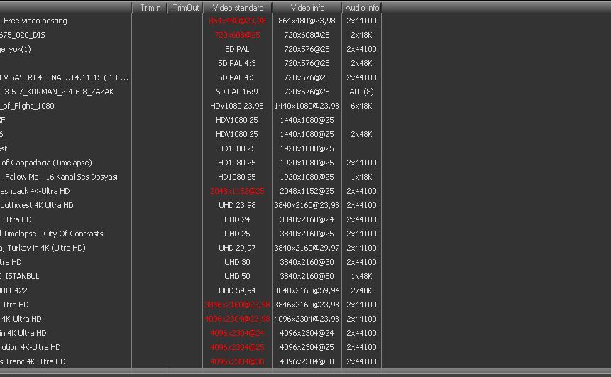Image resolution: width=611 pixels, height=377 pixels.
Task: Click the 'SD PAL 16:9' video standard cell
Action: (237, 92)
